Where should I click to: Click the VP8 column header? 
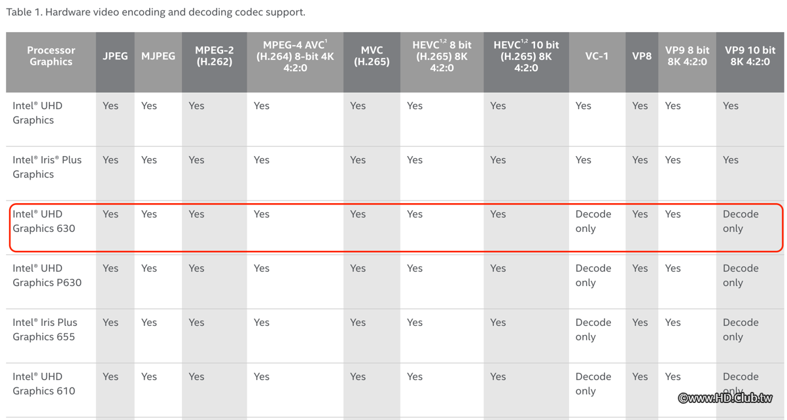[x=642, y=56]
